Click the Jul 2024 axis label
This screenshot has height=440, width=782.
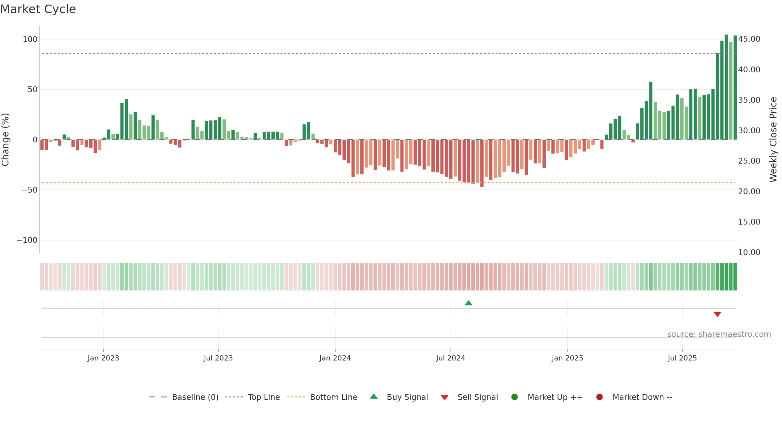pyautogui.click(x=451, y=358)
